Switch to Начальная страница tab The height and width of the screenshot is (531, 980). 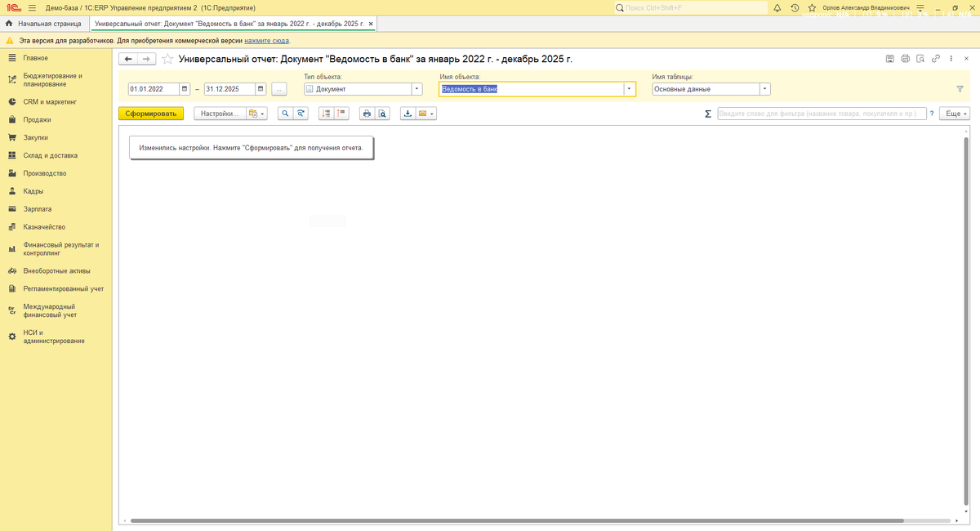click(x=43, y=24)
